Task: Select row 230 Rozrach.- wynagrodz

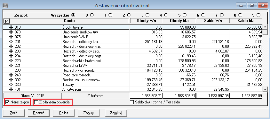Action: pos(133,70)
